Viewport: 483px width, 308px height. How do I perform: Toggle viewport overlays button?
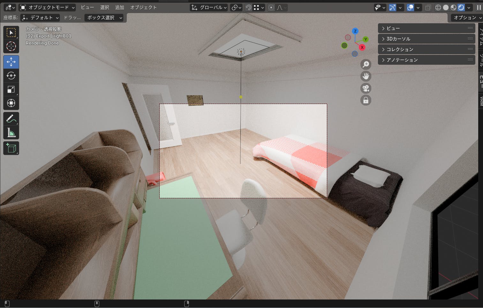click(411, 7)
